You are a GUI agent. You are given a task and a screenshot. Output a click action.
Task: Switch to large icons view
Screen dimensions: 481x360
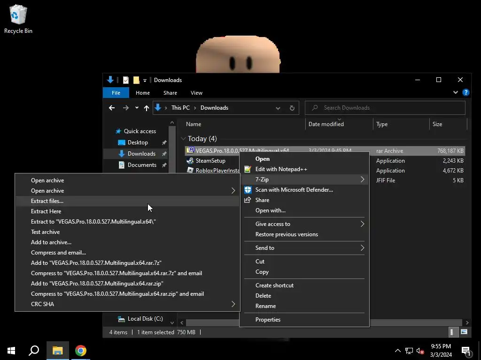point(464,332)
